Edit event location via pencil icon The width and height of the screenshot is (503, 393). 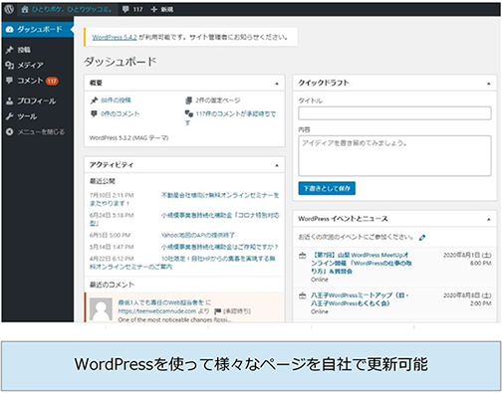pyautogui.click(x=422, y=238)
